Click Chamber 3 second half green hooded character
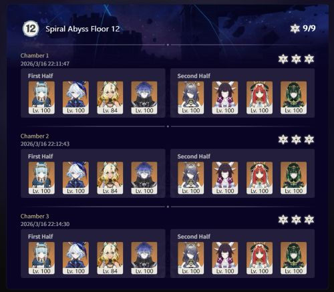This screenshot has height=292, width=334. click(293, 258)
